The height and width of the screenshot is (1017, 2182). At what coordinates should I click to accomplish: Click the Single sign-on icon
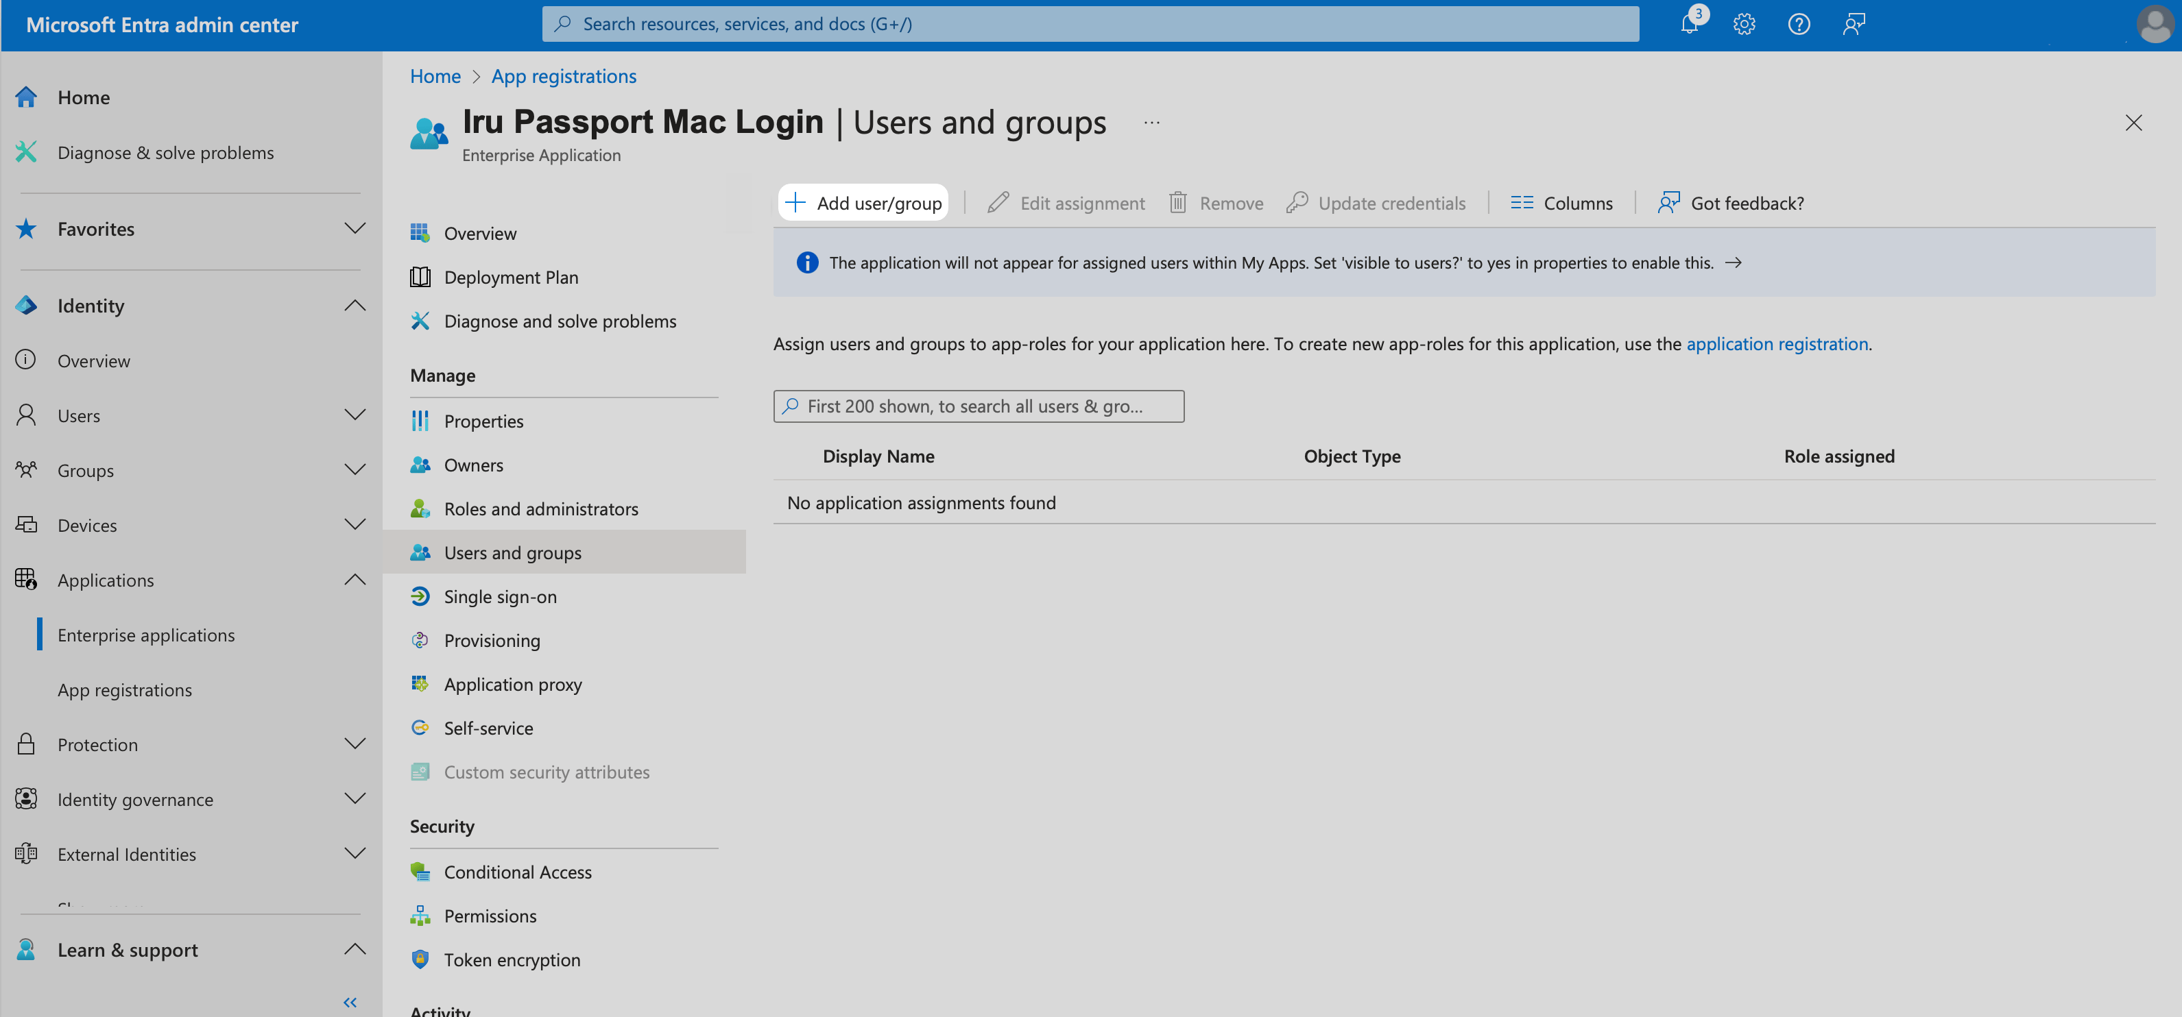420,596
